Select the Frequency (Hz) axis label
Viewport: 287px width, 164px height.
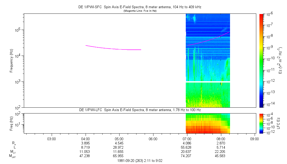pyautogui.click(x=11, y=61)
